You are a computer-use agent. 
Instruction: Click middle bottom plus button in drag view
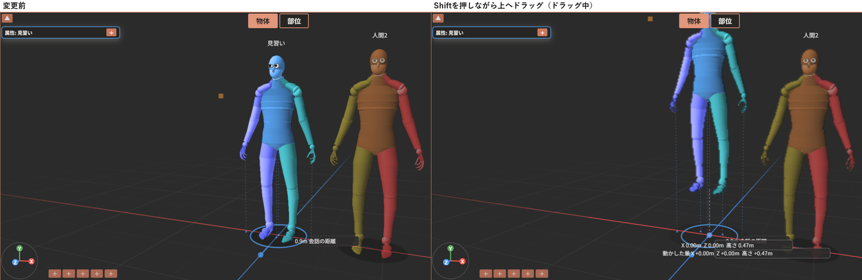click(514, 274)
